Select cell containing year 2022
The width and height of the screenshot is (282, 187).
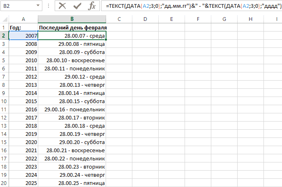click(x=23, y=158)
